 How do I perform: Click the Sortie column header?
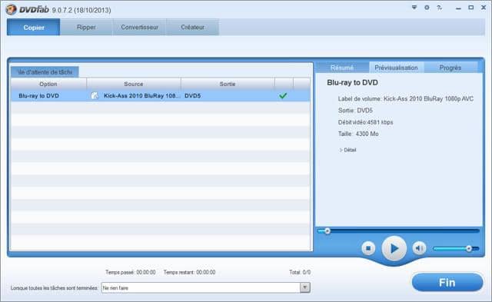click(228, 84)
